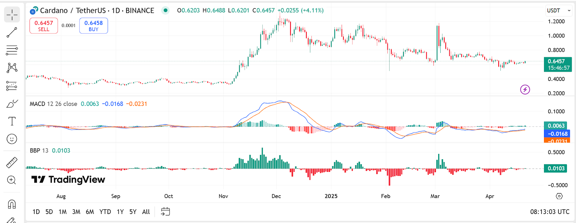Show All time range

click(x=146, y=212)
